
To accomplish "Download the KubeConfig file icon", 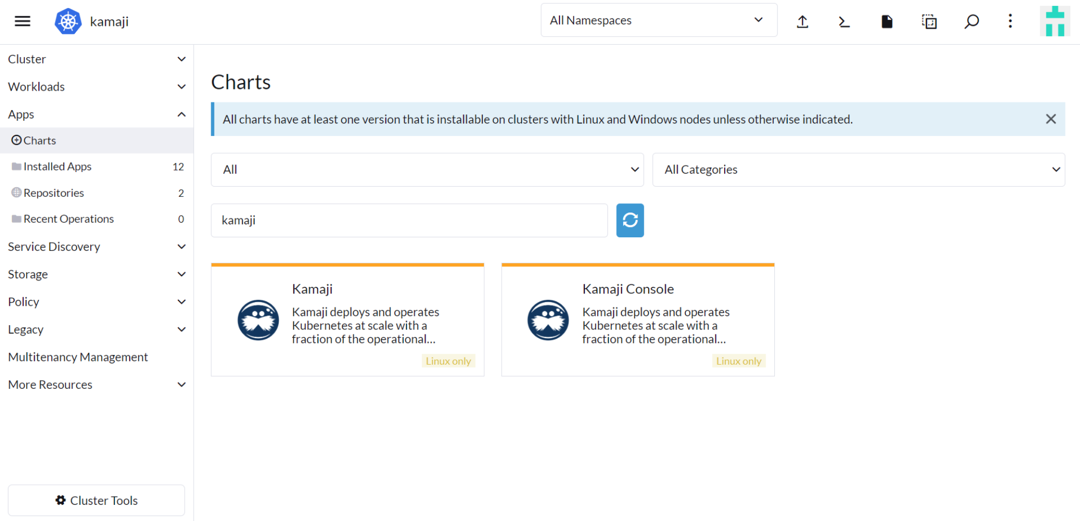I will pyautogui.click(x=887, y=22).
